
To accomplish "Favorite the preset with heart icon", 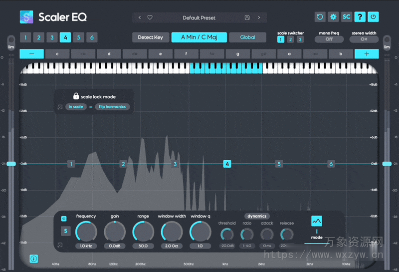I will [x=150, y=17].
